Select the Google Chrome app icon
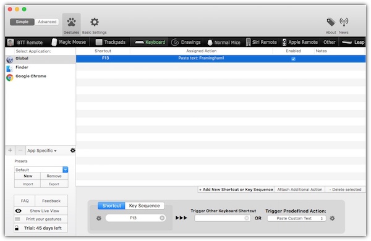This screenshot has height=241, width=371. [10, 78]
